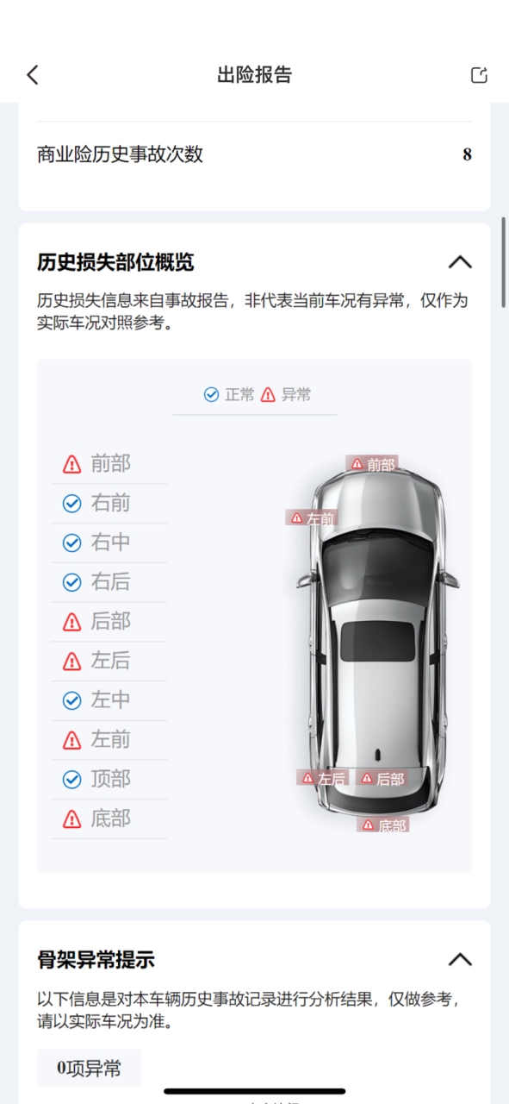509x1104 pixels.
Task: Tap the 商业险历史事故次数 row
Action: click(254, 154)
